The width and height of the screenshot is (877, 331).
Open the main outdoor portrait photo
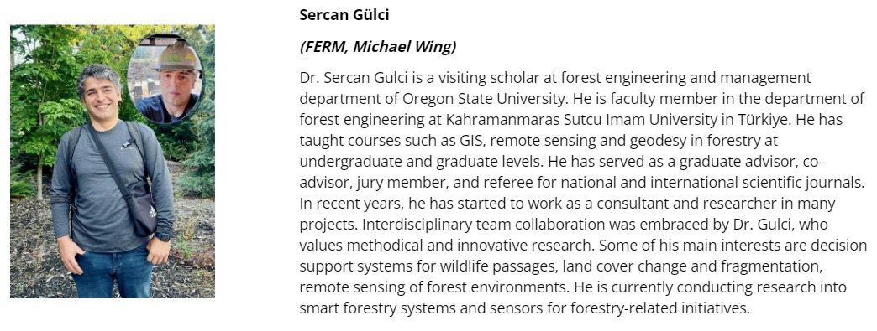pos(113,162)
